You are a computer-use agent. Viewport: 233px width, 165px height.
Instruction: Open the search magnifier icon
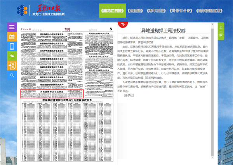click(12, 75)
